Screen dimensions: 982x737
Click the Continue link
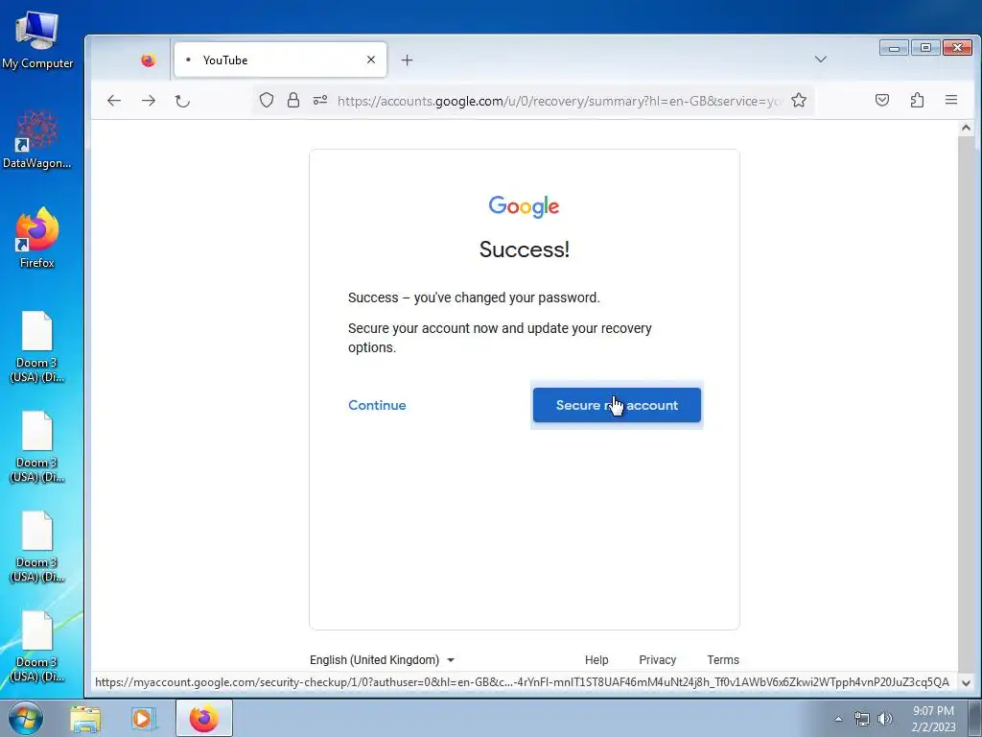point(377,405)
